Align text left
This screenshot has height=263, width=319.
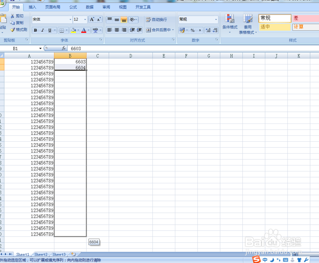click(110, 30)
